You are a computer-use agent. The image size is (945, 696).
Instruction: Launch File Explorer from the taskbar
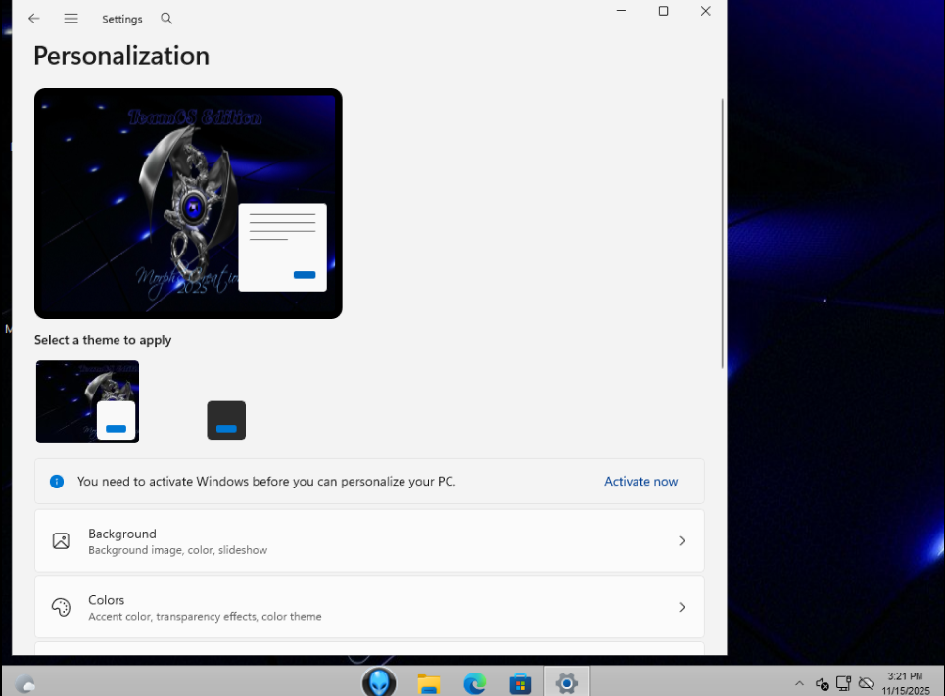(x=428, y=683)
